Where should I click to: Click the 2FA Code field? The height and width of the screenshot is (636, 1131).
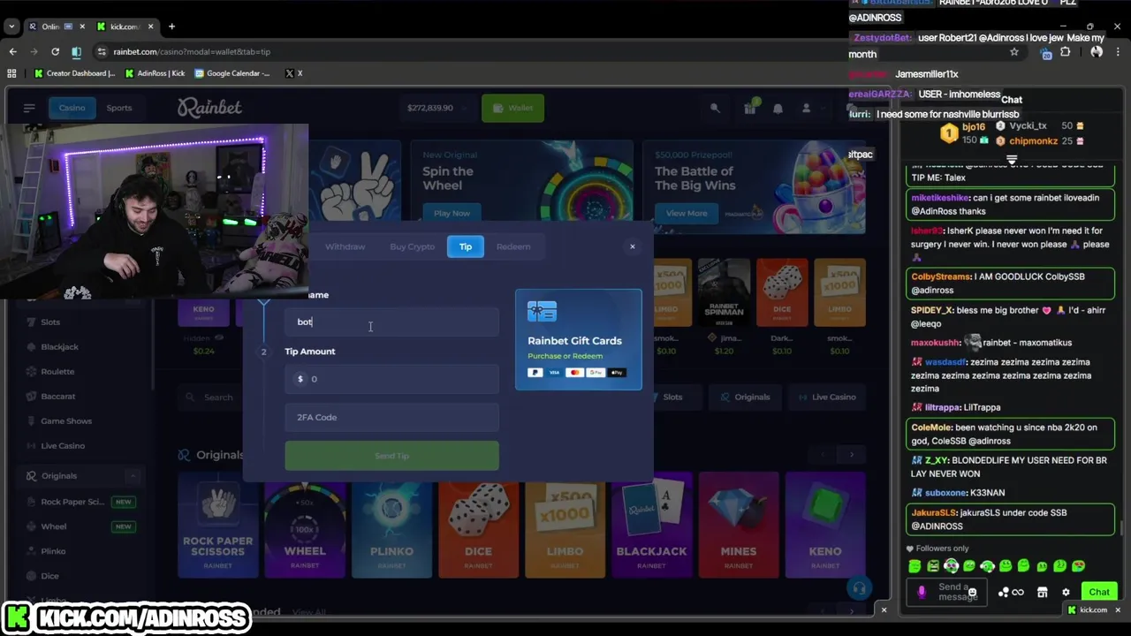391,417
